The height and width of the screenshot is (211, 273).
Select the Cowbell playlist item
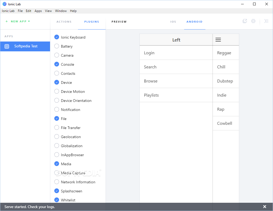[x=226, y=123]
